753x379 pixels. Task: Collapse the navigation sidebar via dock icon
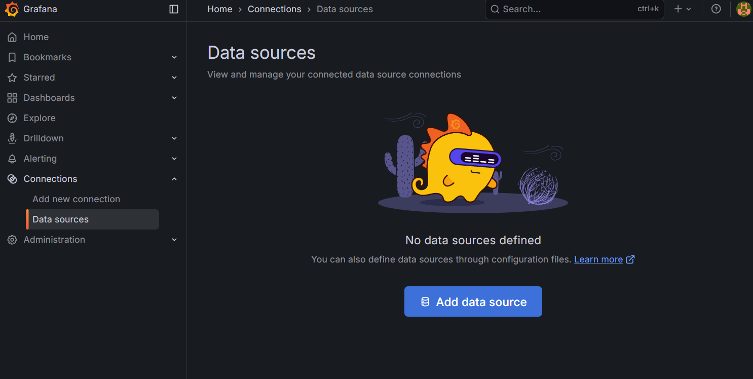click(x=174, y=9)
